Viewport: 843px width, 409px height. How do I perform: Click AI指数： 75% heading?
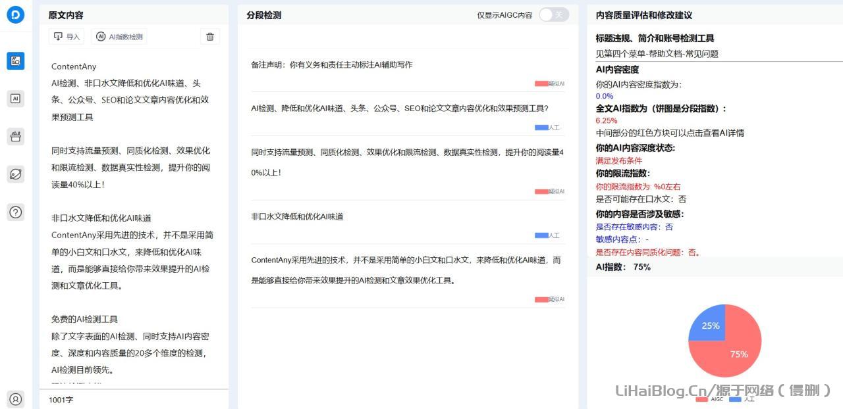click(x=623, y=267)
